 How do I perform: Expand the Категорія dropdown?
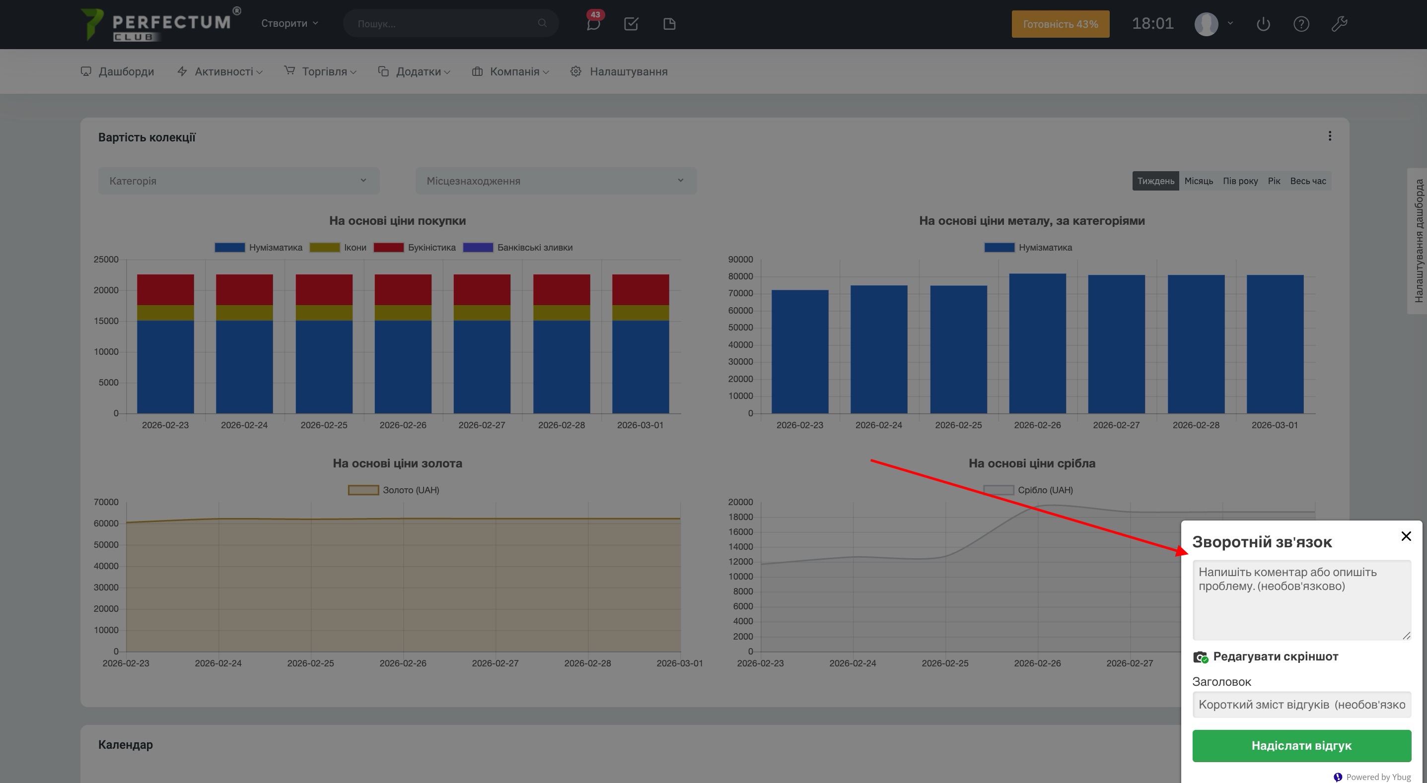pos(238,181)
